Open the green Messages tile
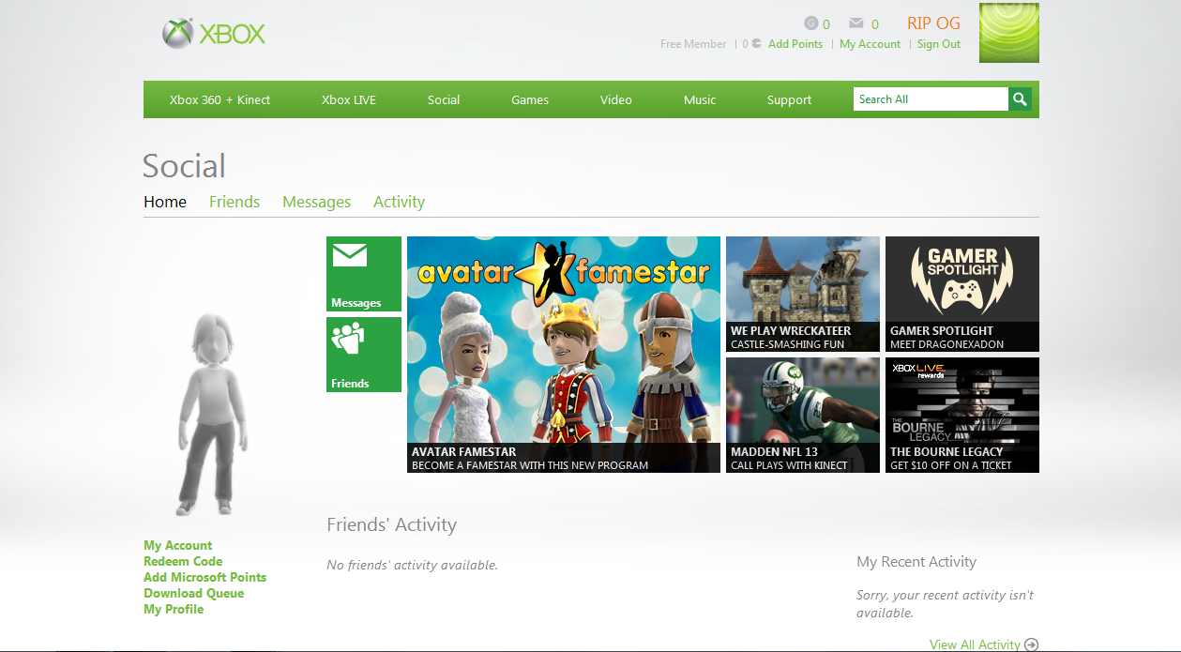The width and height of the screenshot is (1181, 652). (364, 274)
